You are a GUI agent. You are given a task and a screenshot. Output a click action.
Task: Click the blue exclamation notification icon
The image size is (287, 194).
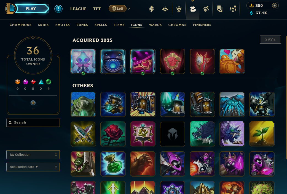click(58, 9)
